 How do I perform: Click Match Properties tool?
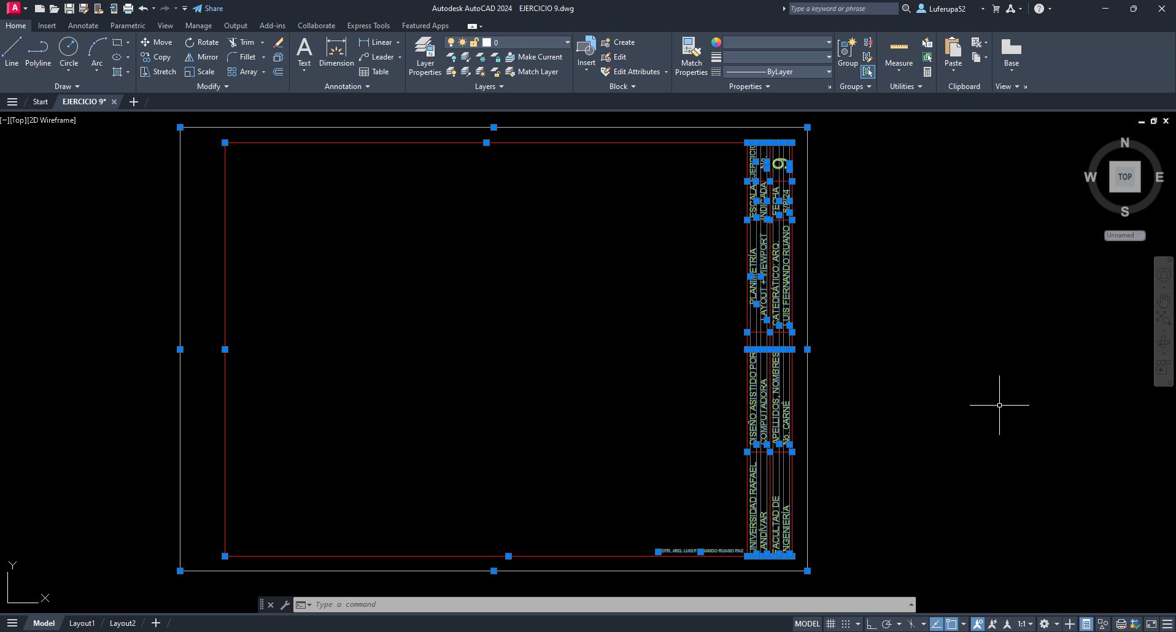click(x=691, y=56)
